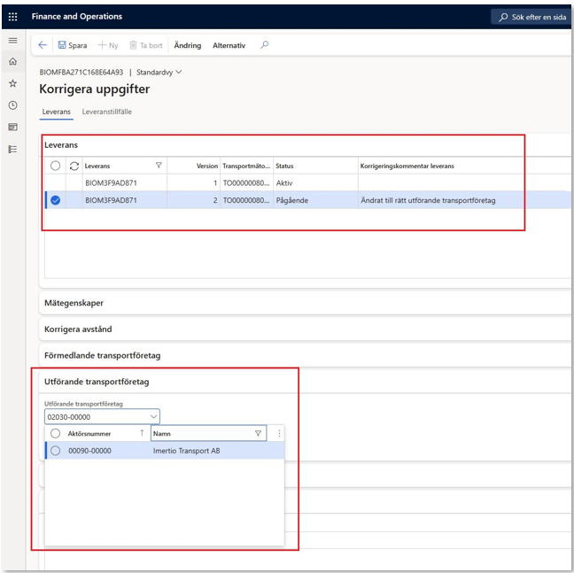The width and height of the screenshot is (574, 573).
Task: Expand the hamburger navigation menu
Action: 12,41
